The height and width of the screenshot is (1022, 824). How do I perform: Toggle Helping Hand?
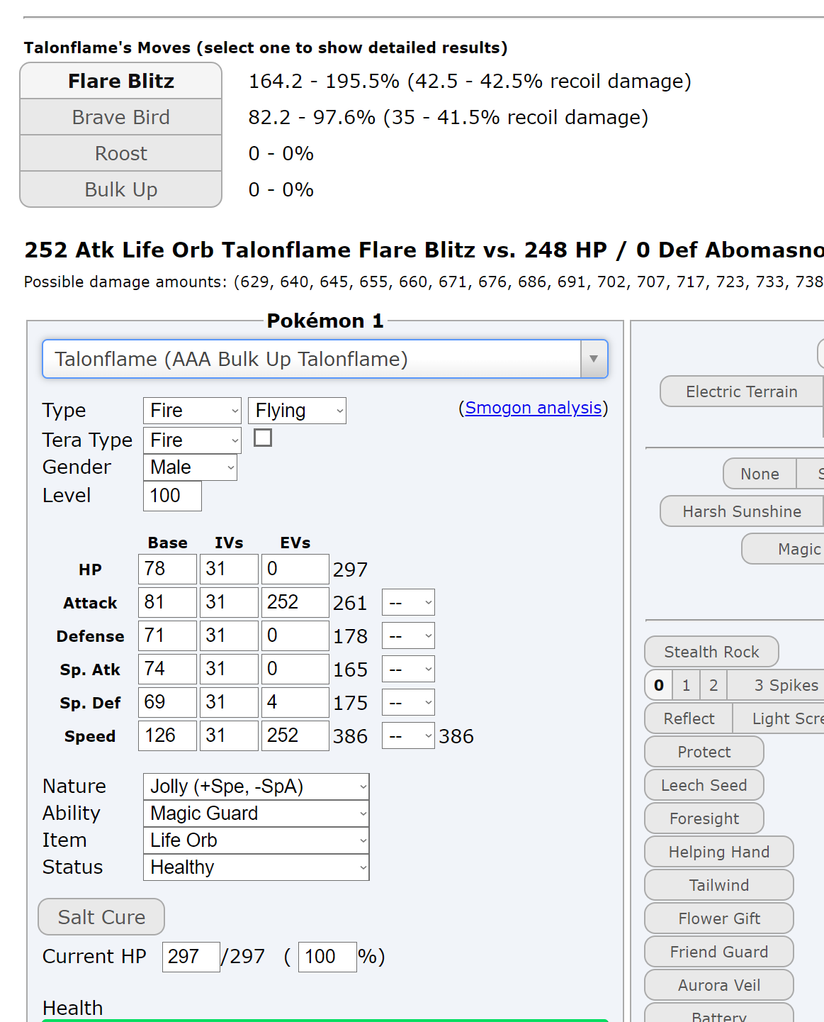pyautogui.click(x=719, y=852)
